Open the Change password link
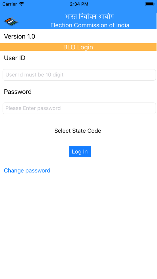This screenshot has height=279, width=157. [x=27, y=171]
